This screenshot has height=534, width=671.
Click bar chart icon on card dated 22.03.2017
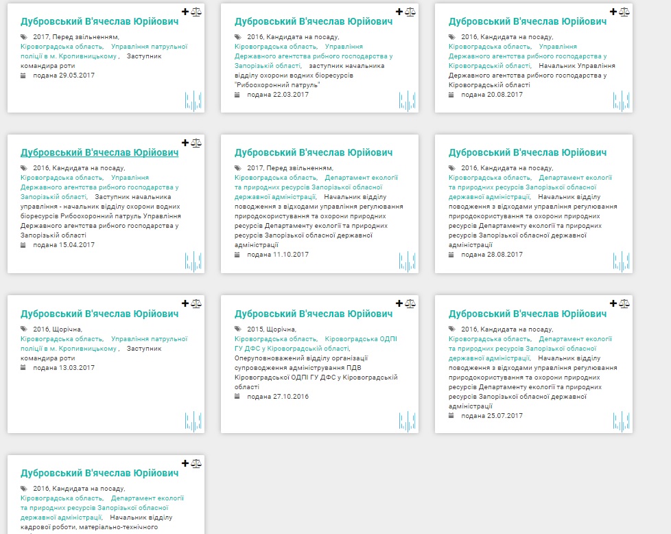(408, 101)
